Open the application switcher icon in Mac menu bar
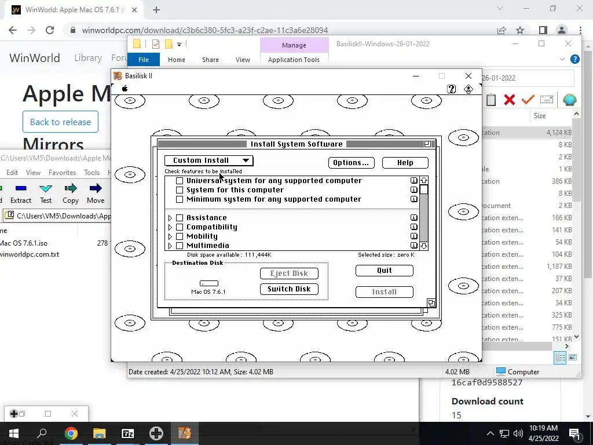 click(x=468, y=89)
